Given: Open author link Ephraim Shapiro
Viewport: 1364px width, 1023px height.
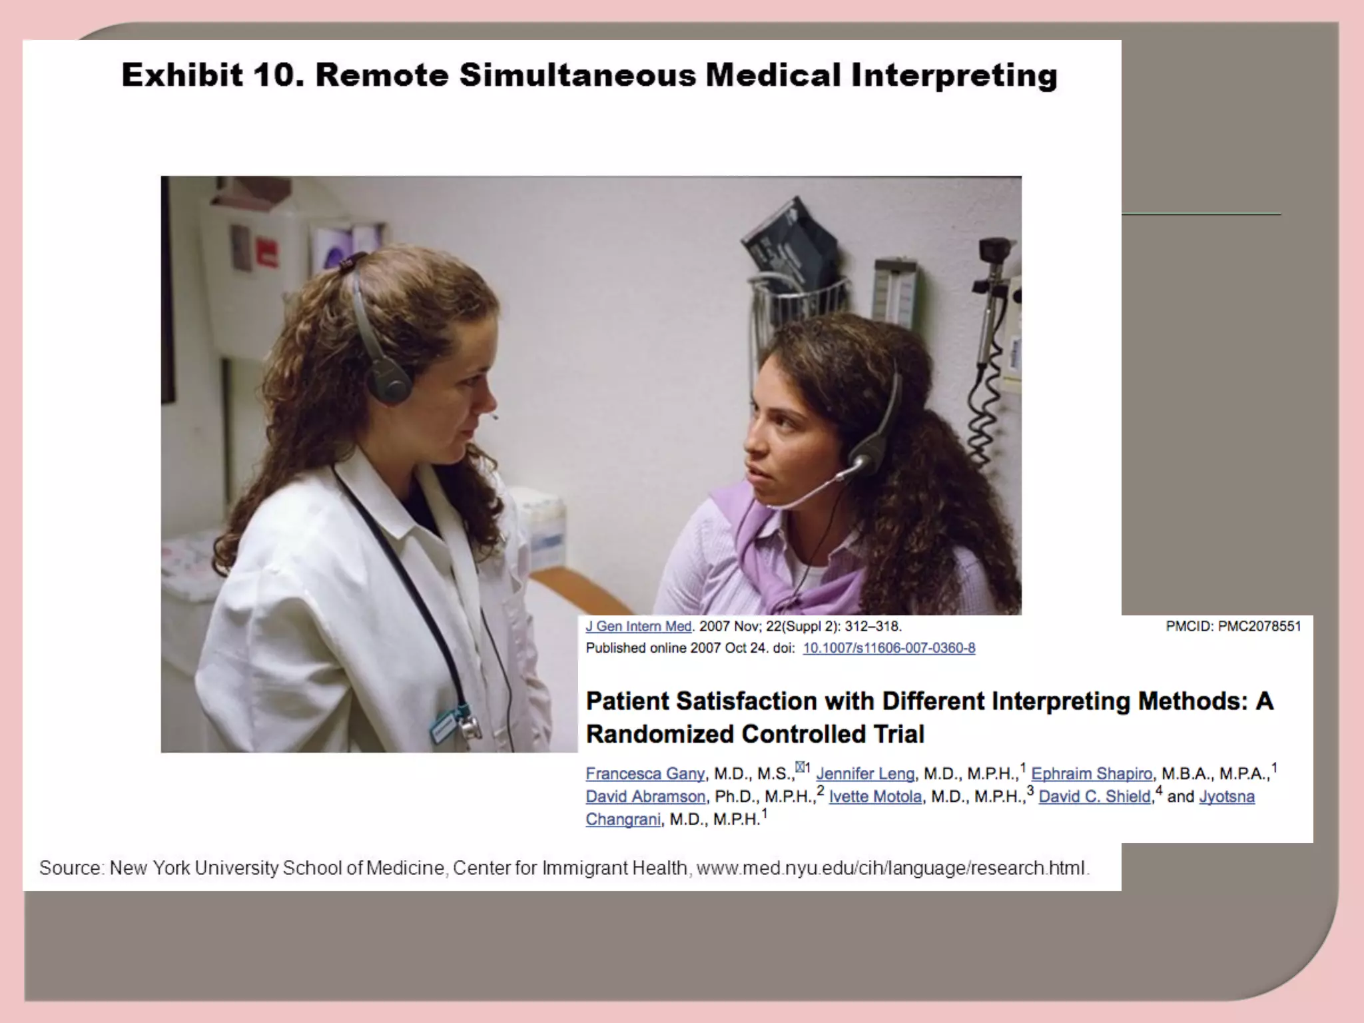Looking at the screenshot, I should pyautogui.click(x=1092, y=774).
